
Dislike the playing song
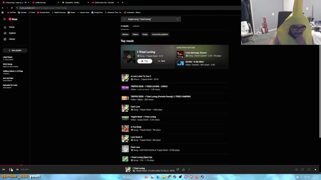[178, 169]
